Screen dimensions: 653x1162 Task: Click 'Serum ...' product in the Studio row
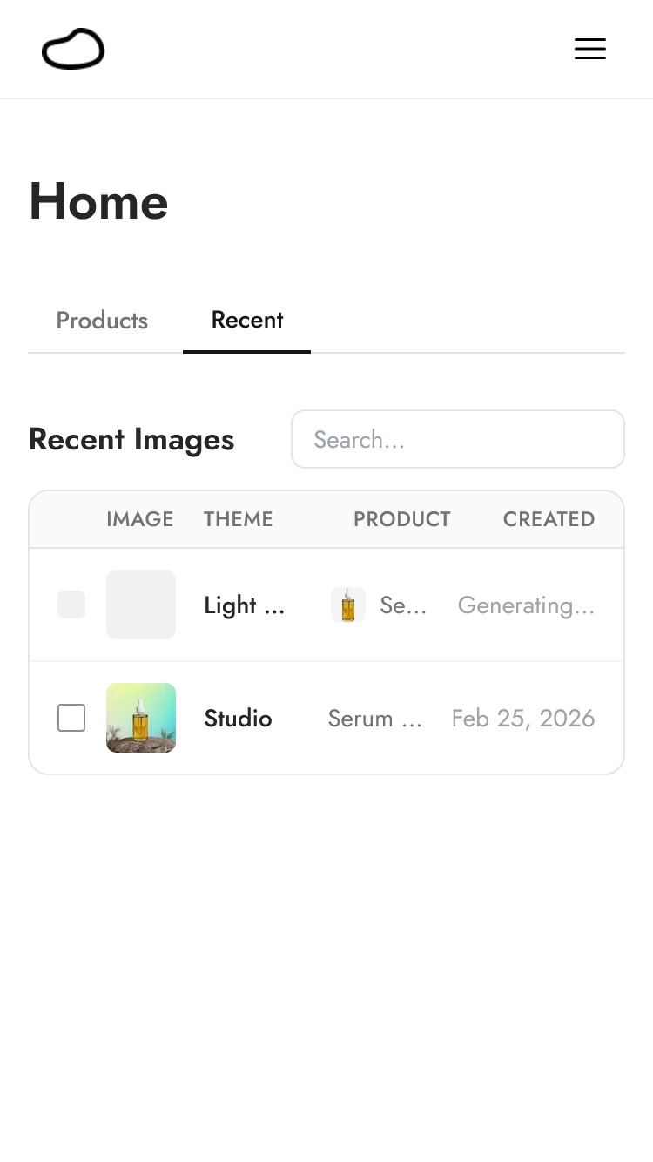coord(374,719)
